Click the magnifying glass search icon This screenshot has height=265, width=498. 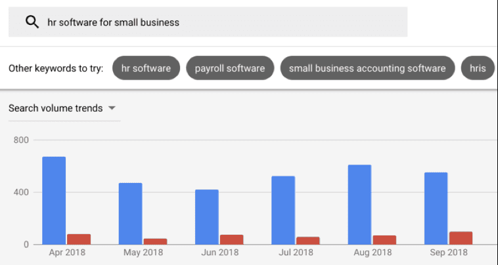pos(32,22)
